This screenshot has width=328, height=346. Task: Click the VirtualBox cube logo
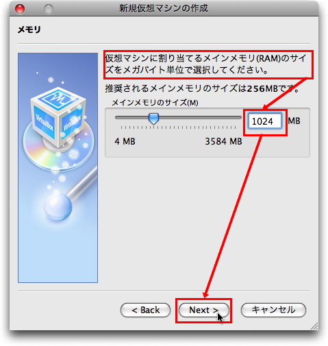coord(58,116)
